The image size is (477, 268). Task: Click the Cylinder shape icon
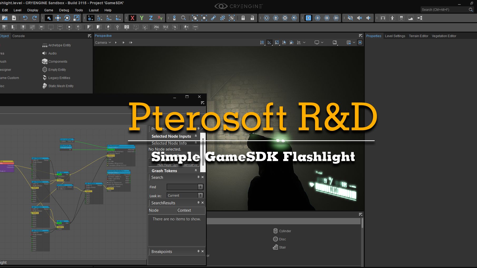pyautogui.click(x=276, y=231)
